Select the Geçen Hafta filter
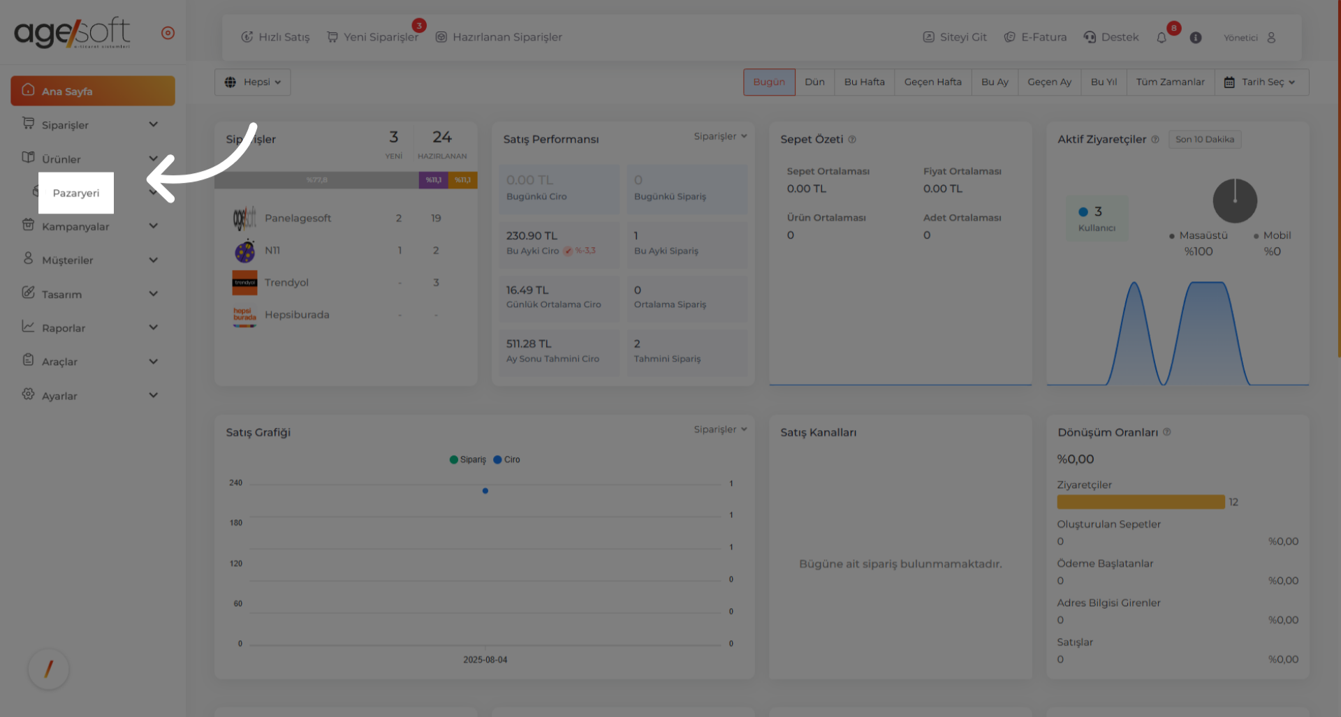 (932, 82)
